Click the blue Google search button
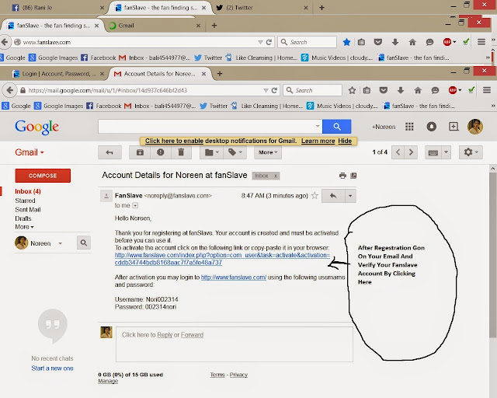This screenshot has height=398, width=497. tap(336, 127)
